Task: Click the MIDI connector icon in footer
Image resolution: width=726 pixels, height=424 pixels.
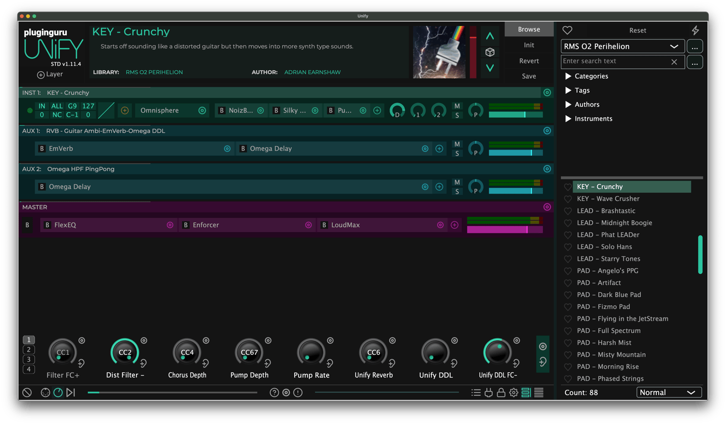Action: [45, 393]
